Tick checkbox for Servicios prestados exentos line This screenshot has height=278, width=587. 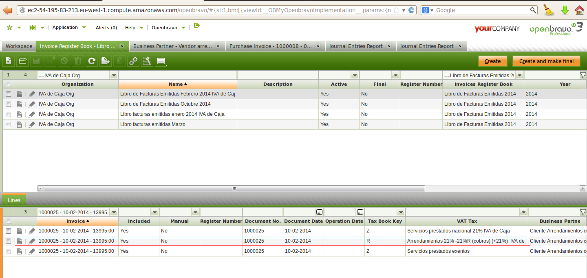click(x=8, y=252)
